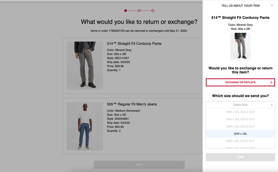Screen dimensions: 278x172
Task: Open the Select Size dropdown
Action: pos(240,105)
